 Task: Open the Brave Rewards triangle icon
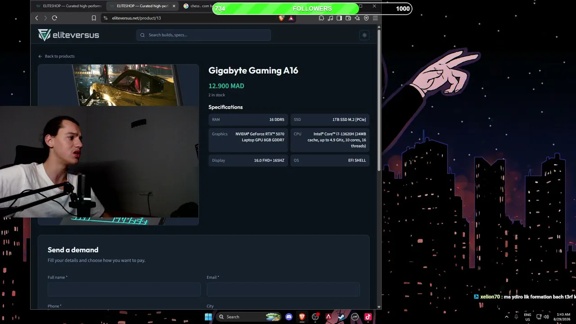coord(291,18)
